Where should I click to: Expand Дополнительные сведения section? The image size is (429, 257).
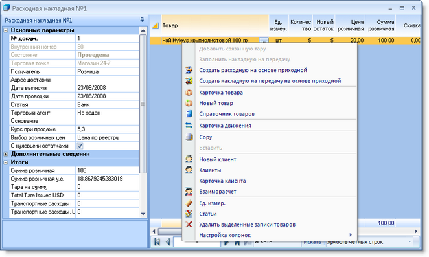[x=5, y=154]
